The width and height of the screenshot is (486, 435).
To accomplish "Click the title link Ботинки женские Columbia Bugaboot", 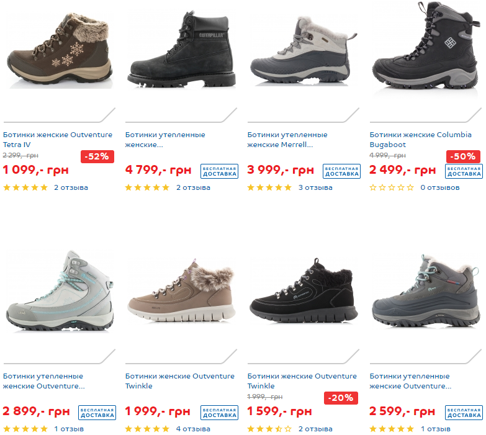I will click(421, 140).
